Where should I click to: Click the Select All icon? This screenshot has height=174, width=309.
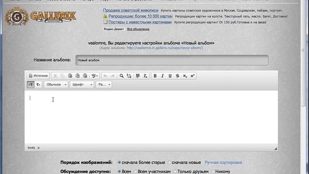[138, 76]
